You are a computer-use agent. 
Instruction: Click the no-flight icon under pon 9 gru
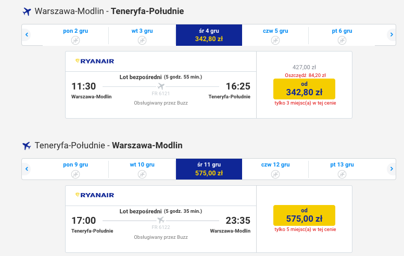pos(75,174)
